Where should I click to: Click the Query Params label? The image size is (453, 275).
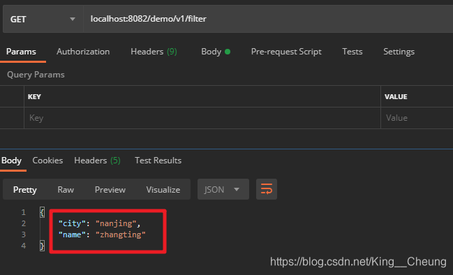coord(36,75)
